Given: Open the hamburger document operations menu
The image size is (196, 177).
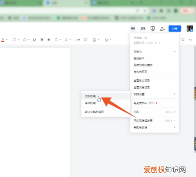Looking at the screenshot, I should click(x=133, y=28).
